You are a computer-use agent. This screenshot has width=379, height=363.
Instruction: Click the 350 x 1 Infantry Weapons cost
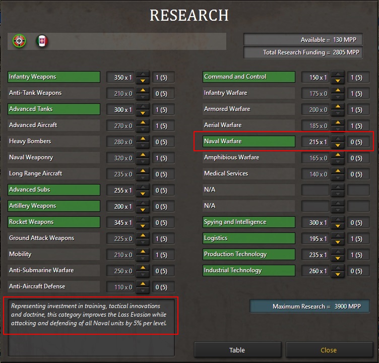pos(120,77)
